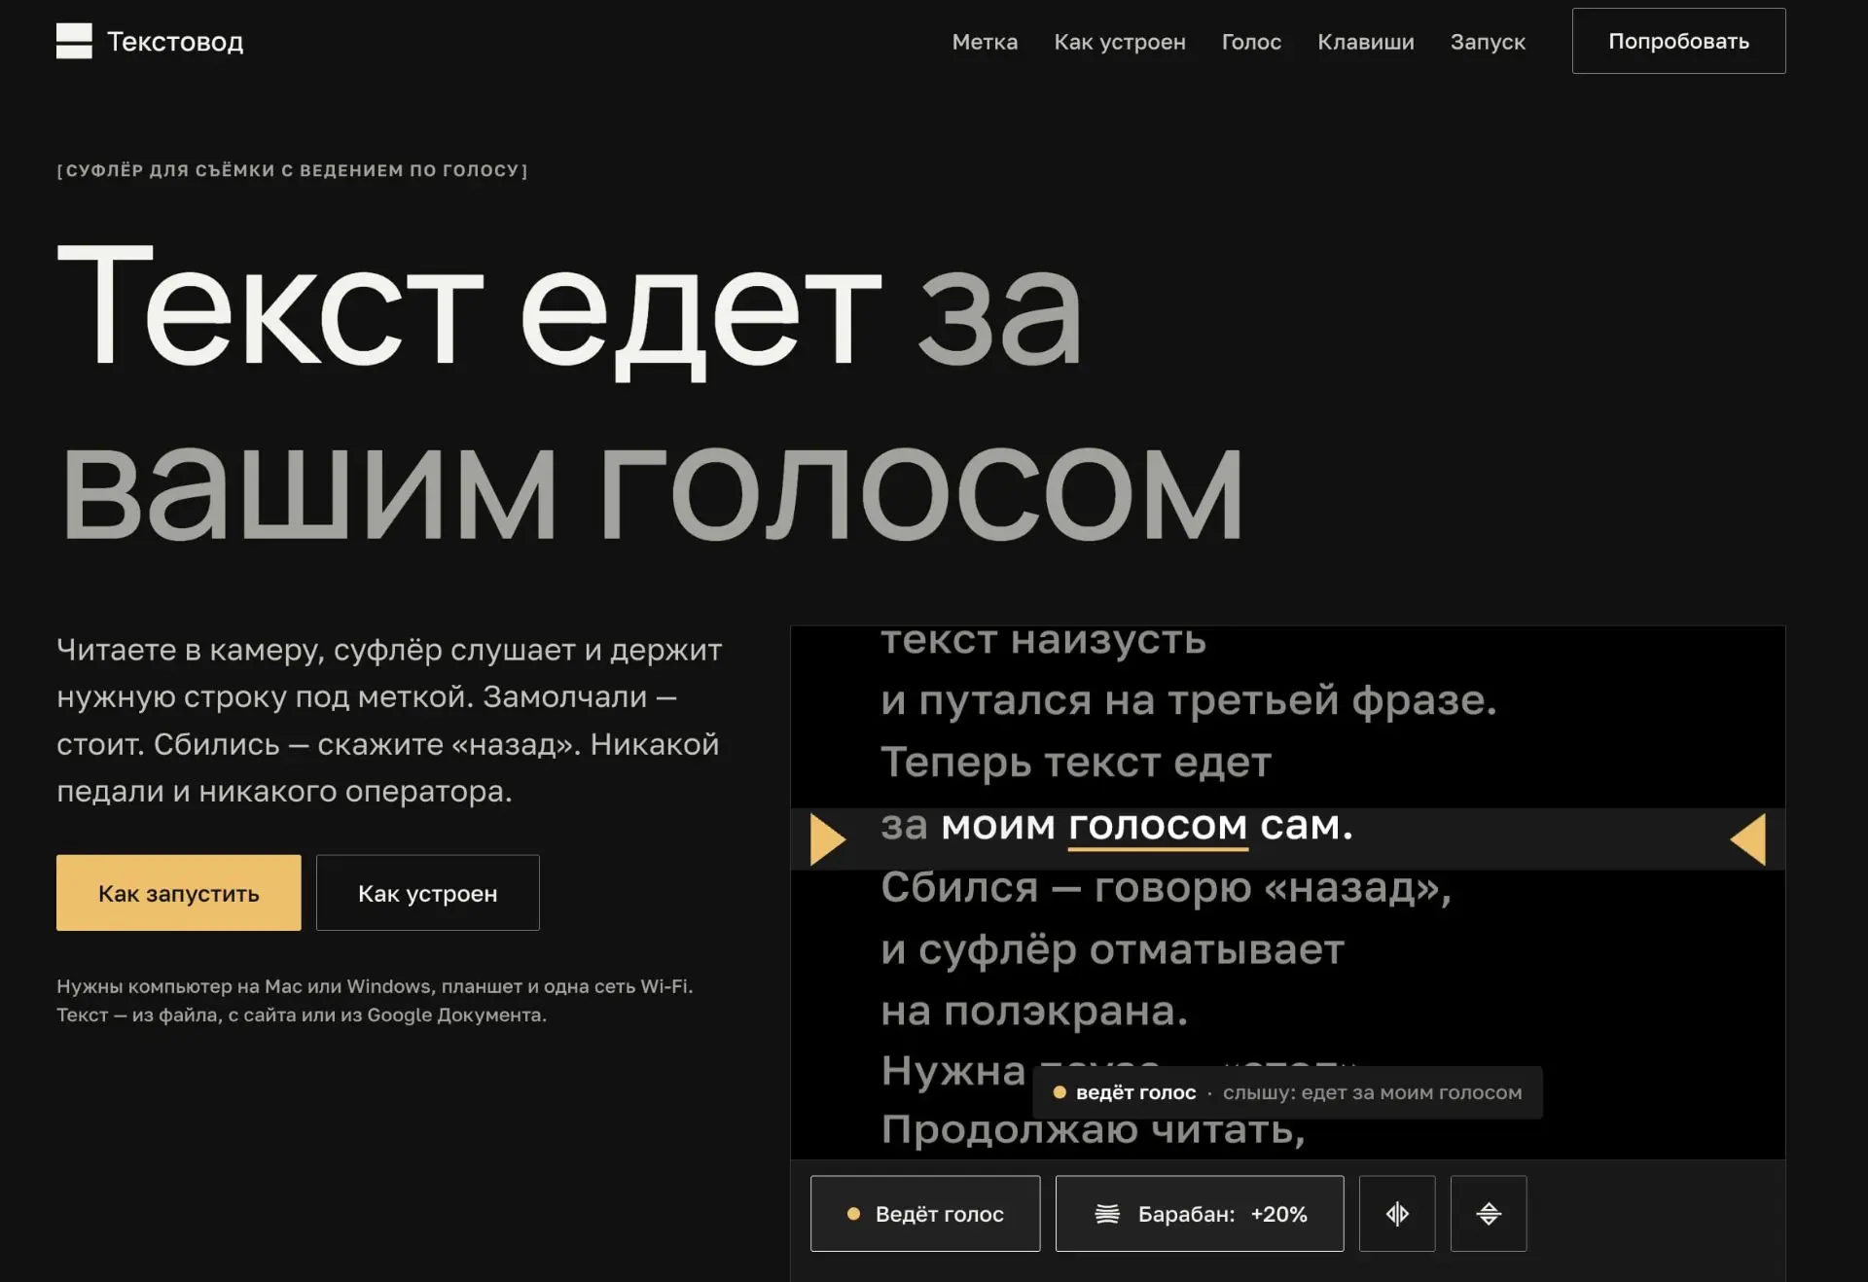
Task: Go to the Метка nav item
Action: [985, 42]
